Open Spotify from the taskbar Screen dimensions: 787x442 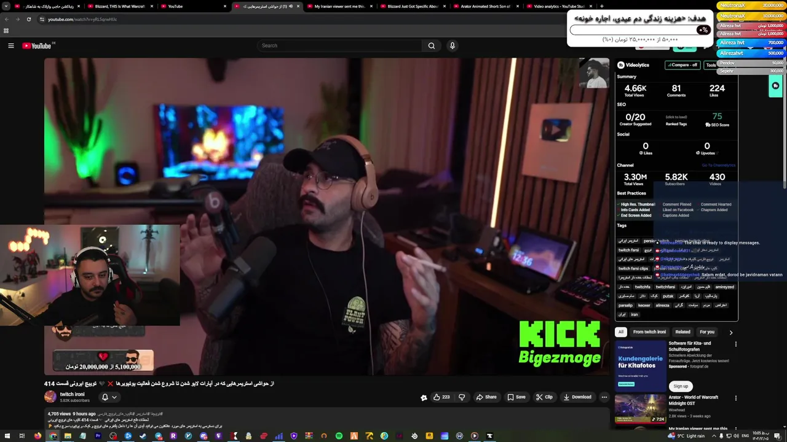[339, 436]
